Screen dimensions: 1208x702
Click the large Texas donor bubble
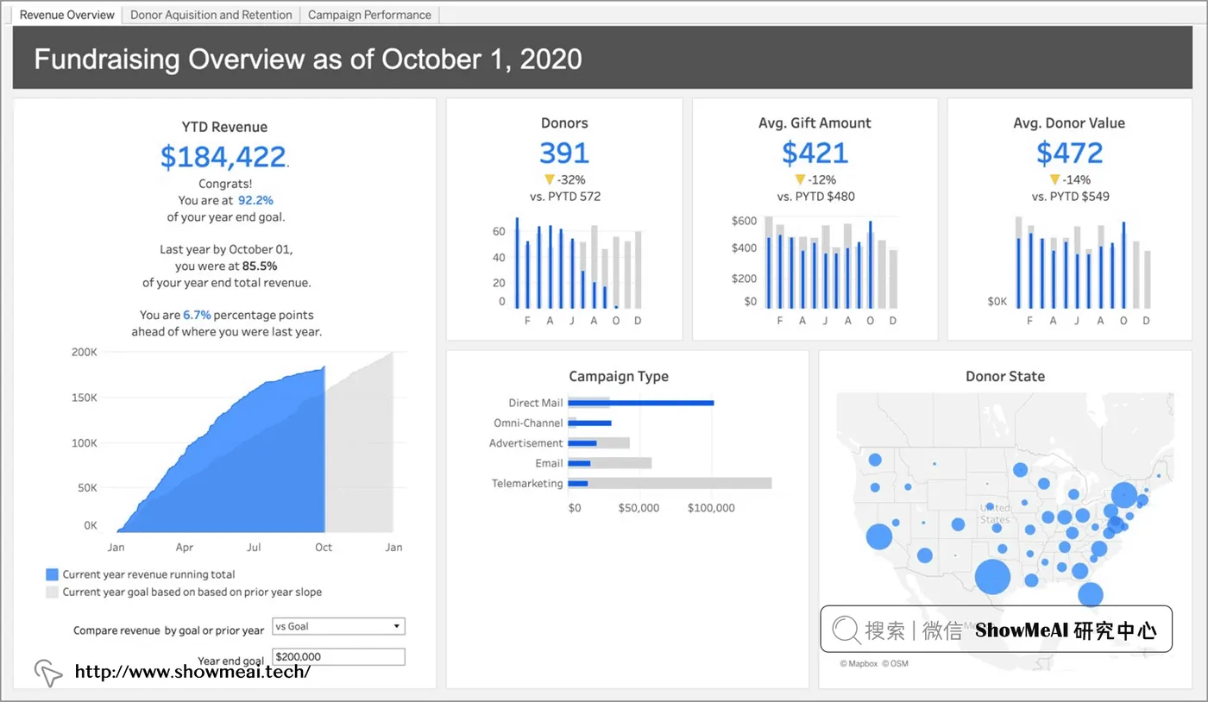(993, 576)
